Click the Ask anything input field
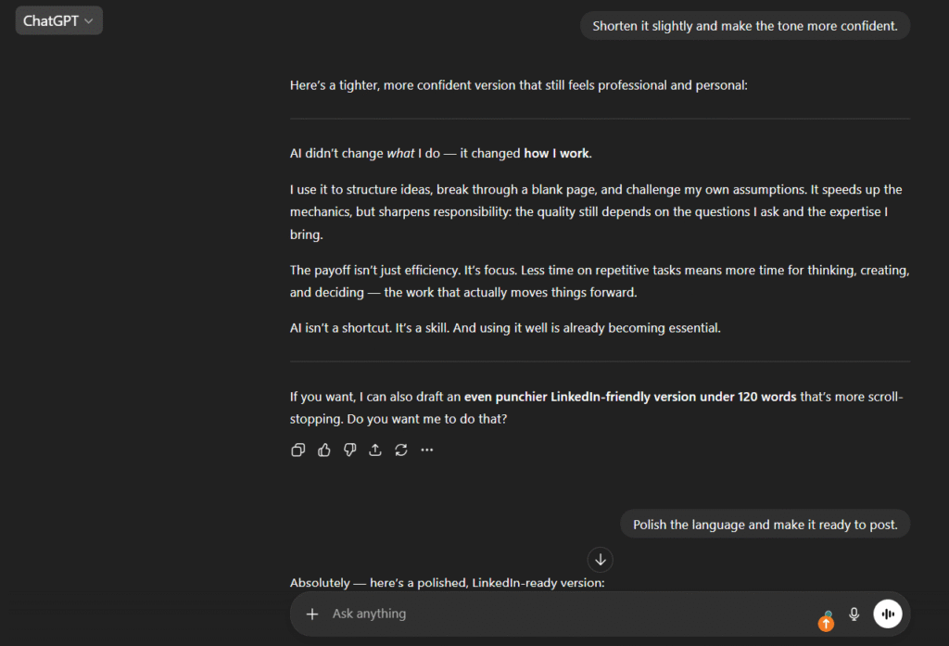The height and width of the screenshot is (646, 949). [556, 614]
